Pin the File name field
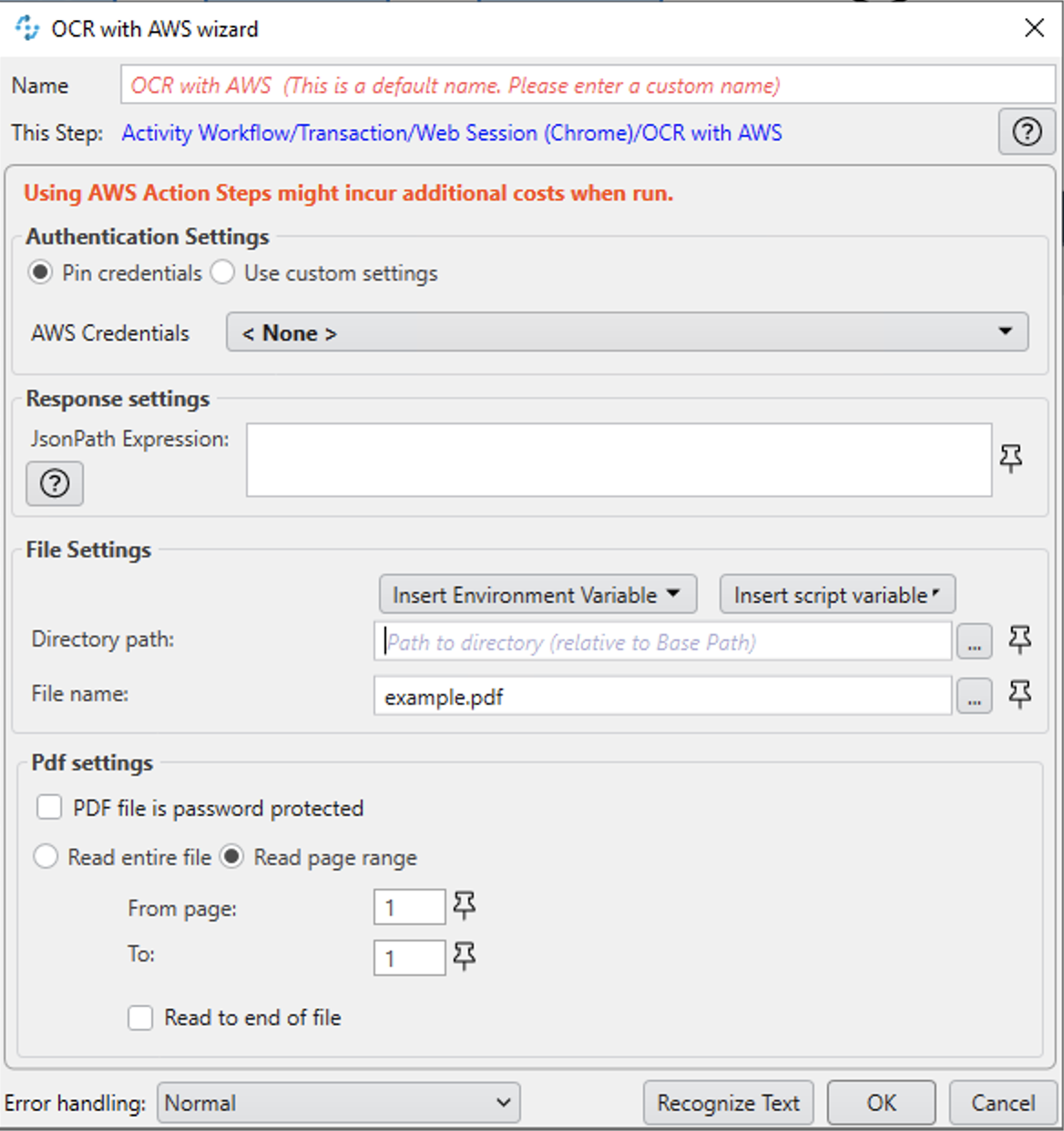1064x1131 pixels. 1019,695
